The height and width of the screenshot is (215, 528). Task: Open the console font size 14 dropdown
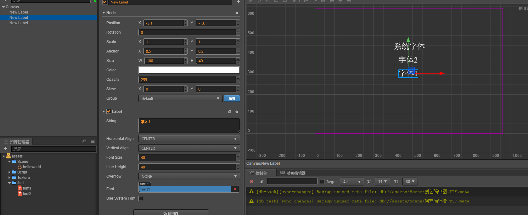[x=382, y=182]
